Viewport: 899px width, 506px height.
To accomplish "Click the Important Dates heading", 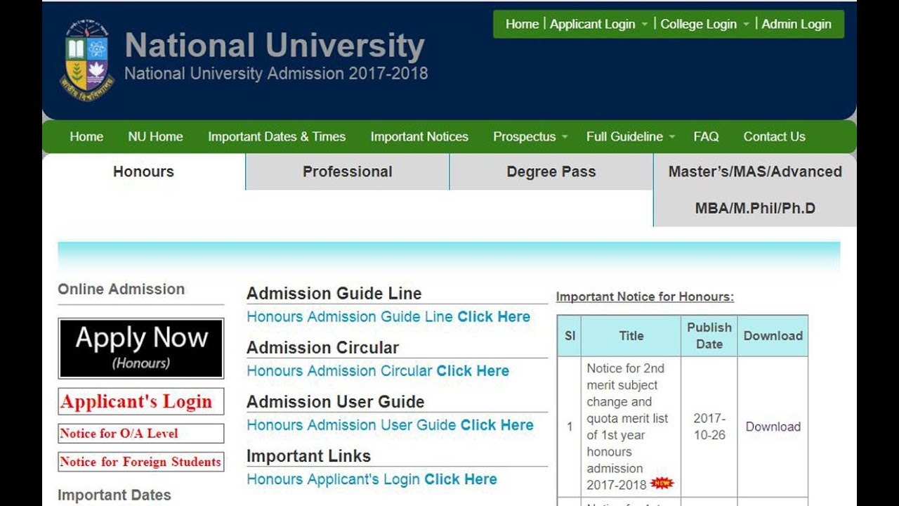I will [x=114, y=495].
